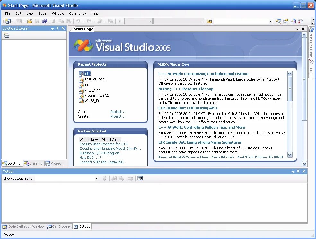Open the Community menu
316x239 pixels.
tap(78, 13)
